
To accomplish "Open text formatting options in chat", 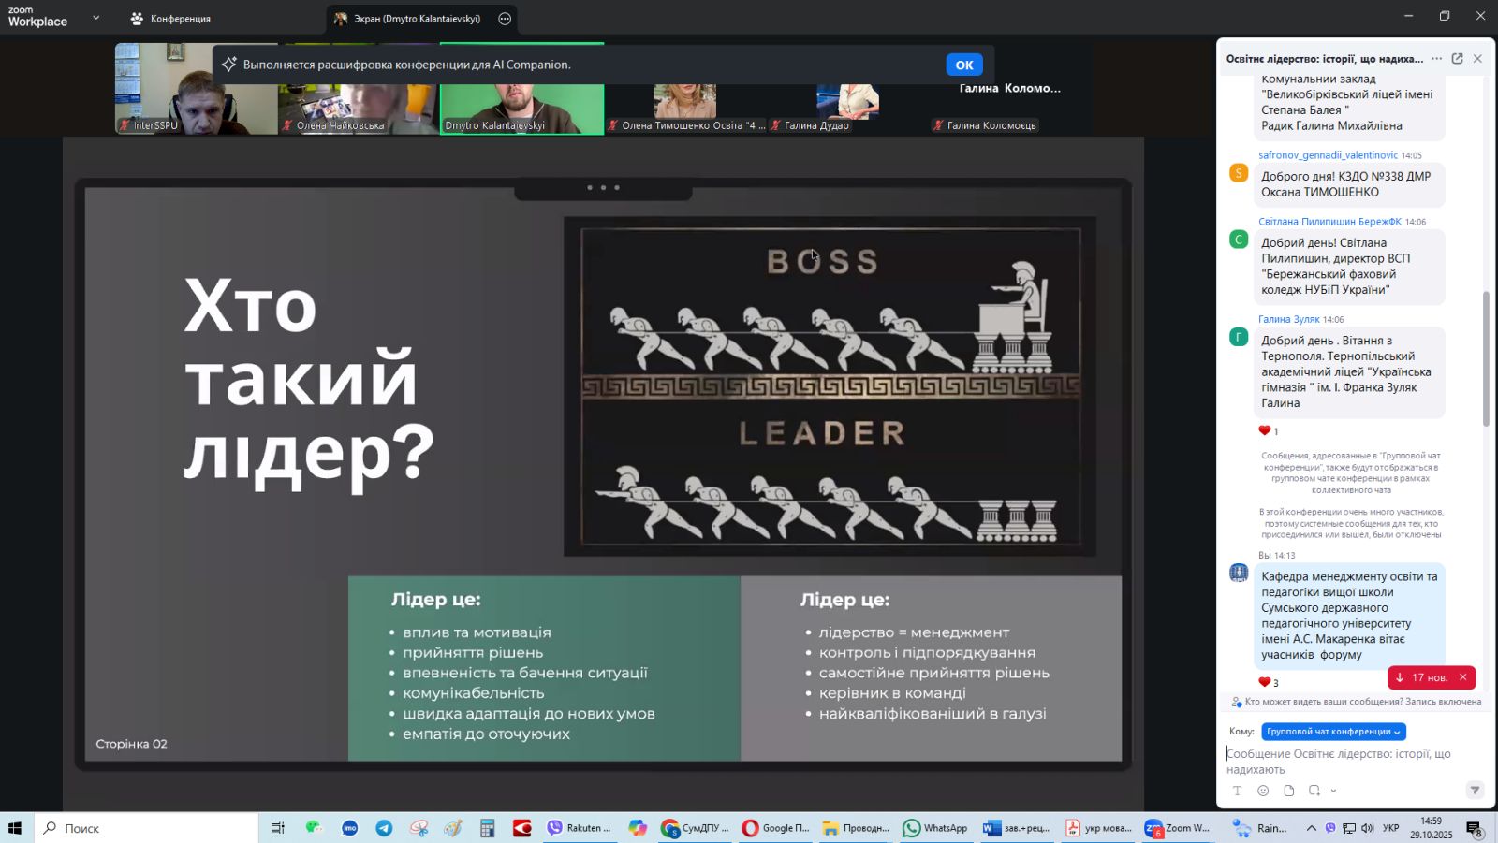I will pyautogui.click(x=1237, y=791).
